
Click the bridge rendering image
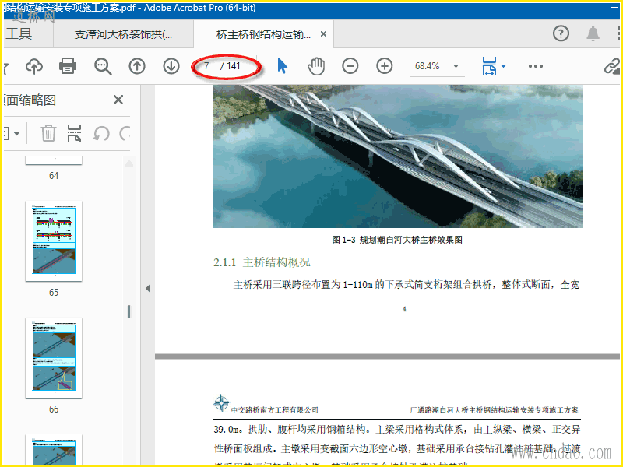398,156
